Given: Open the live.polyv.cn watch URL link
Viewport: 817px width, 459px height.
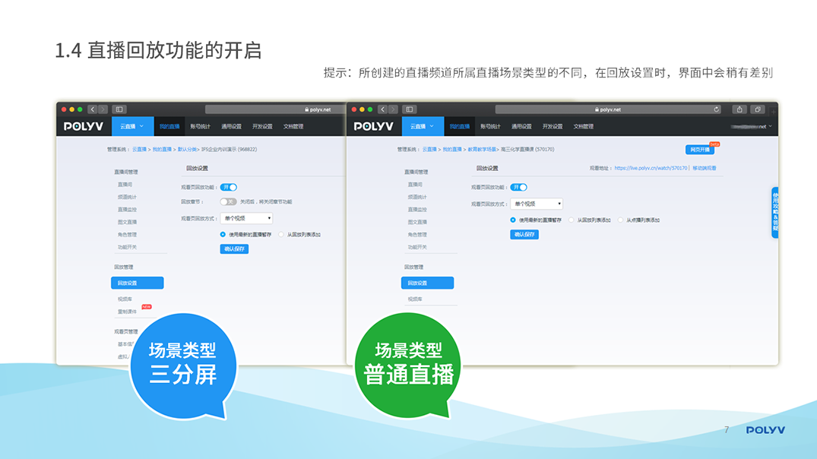Looking at the screenshot, I should click(650, 168).
